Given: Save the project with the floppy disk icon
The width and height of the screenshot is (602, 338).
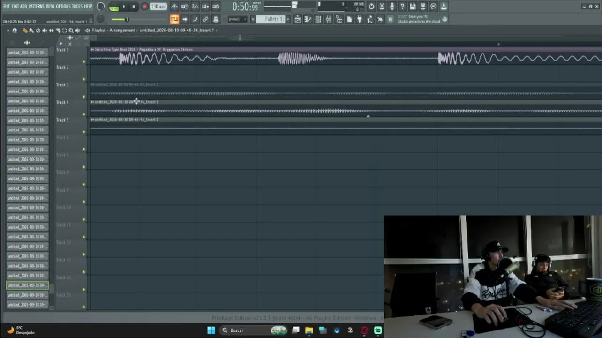Looking at the screenshot, I should pos(413,7).
